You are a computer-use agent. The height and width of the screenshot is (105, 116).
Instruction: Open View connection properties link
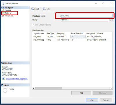pyautogui.click(x=17, y=79)
